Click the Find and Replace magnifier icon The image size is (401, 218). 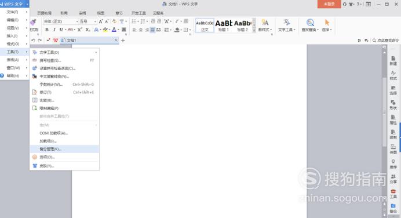tap(310, 23)
